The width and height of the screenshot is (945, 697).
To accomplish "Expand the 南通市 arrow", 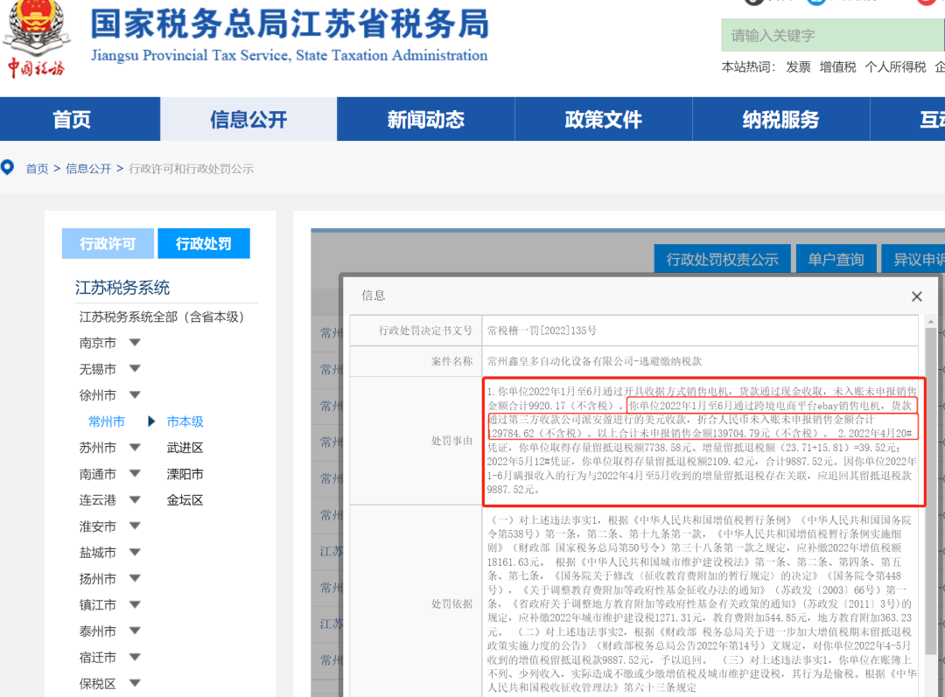I will coord(135,473).
